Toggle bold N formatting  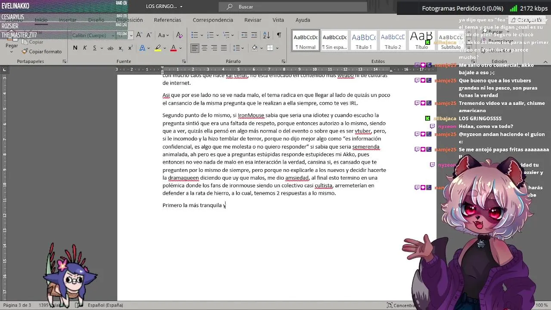75,48
